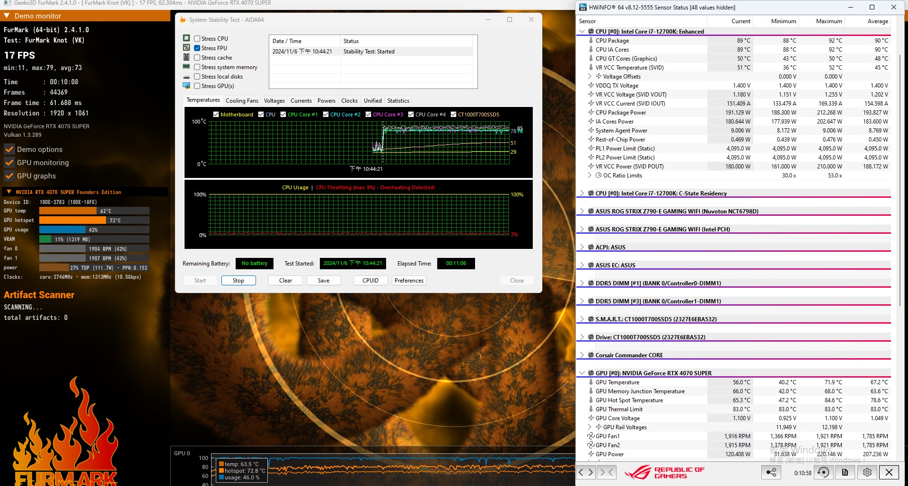Open the Currents tab
The height and width of the screenshot is (486, 908).
pos(301,100)
